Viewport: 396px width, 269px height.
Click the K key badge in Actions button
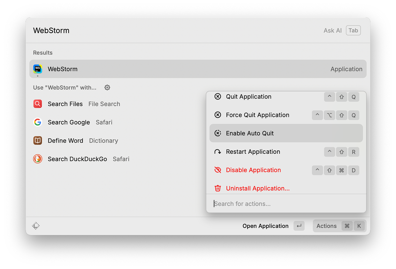click(x=359, y=226)
